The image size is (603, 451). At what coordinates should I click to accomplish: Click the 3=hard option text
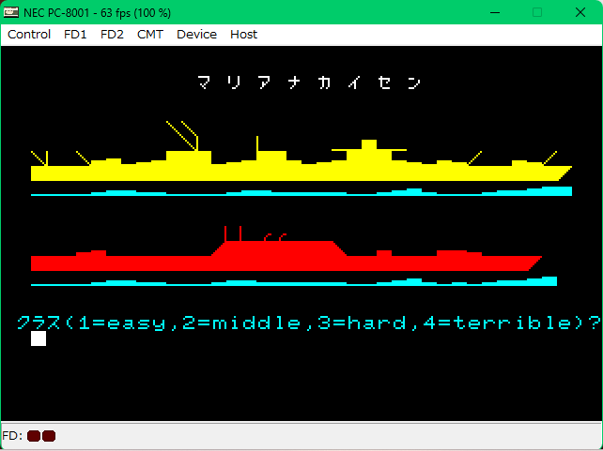tap(362, 323)
